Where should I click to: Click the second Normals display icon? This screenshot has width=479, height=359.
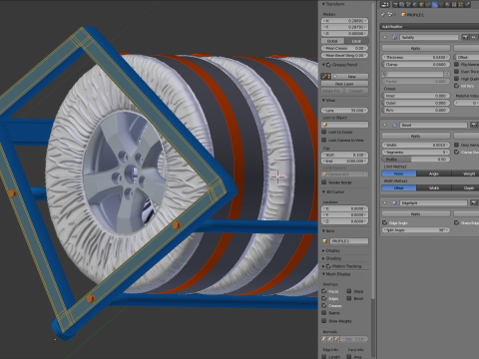330,339
